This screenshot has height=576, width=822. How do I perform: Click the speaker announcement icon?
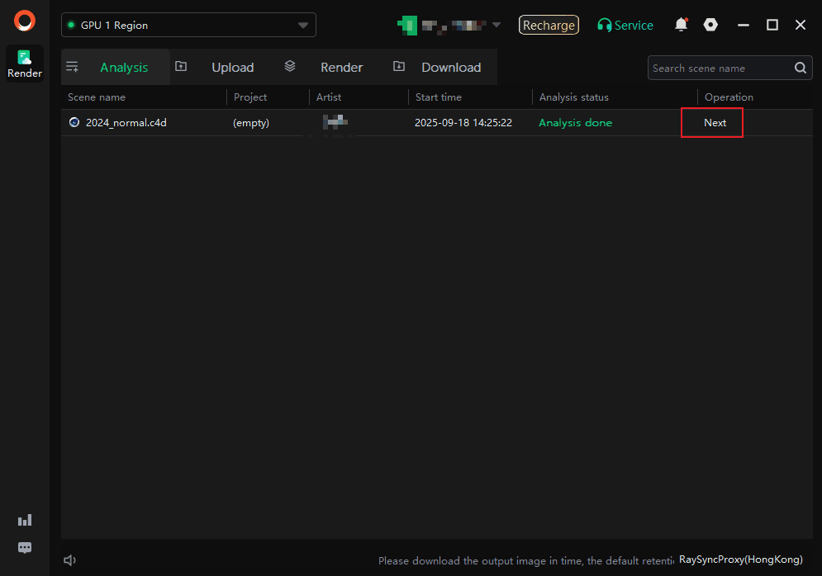[70, 560]
